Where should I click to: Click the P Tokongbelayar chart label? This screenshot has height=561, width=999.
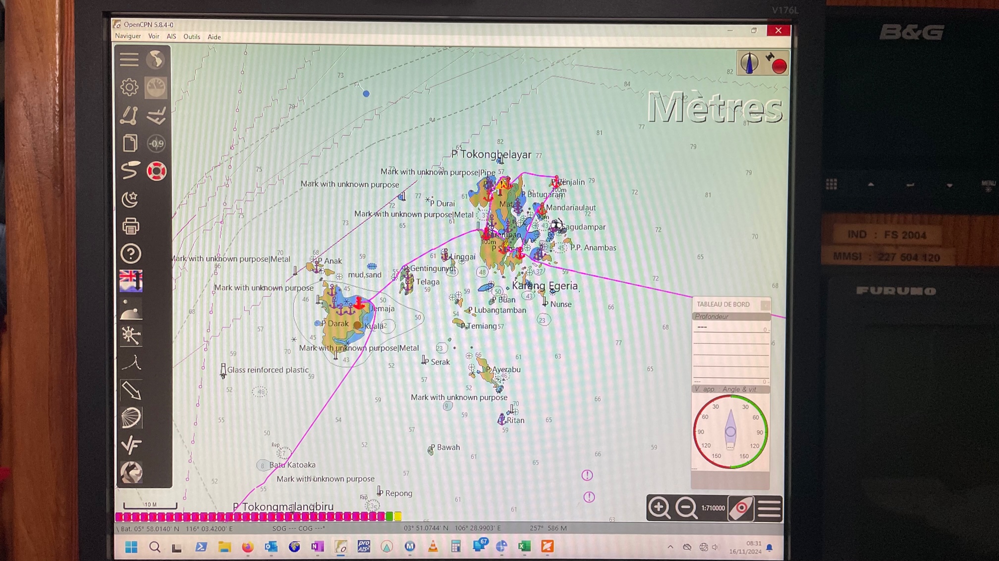pyautogui.click(x=491, y=154)
